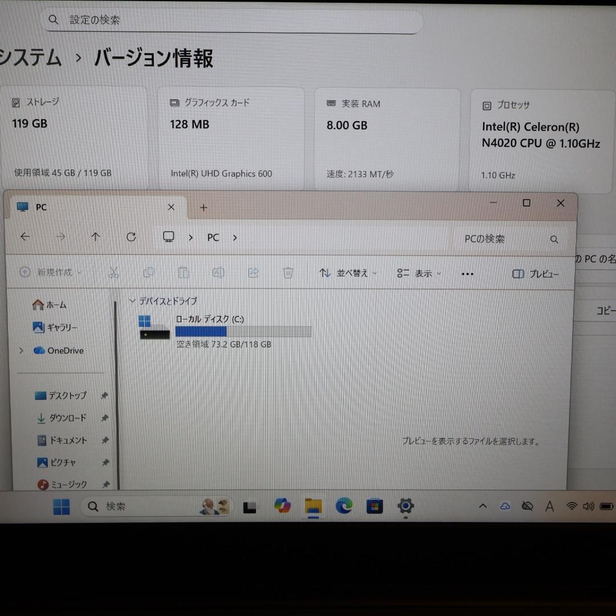
Task: Open Microsoft Edge from the taskbar
Action: pyautogui.click(x=343, y=506)
